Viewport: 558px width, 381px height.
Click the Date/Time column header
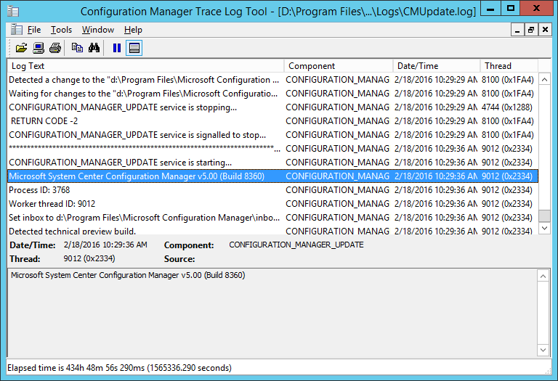point(437,66)
